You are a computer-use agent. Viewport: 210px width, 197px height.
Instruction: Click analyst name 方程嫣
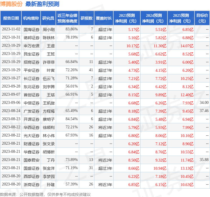[x=48, y=111]
